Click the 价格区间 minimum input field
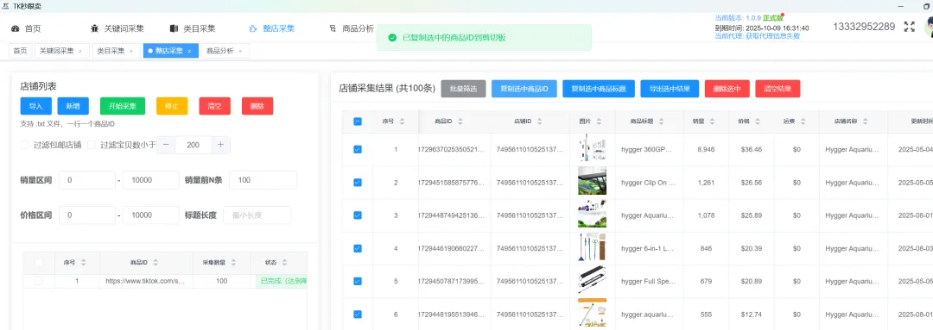The width and height of the screenshot is (933, 330). [87, 215]
